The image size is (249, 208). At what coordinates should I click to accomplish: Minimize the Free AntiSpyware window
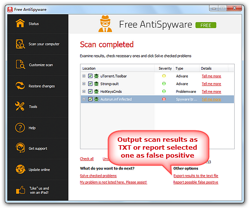(x=214, y=8)
